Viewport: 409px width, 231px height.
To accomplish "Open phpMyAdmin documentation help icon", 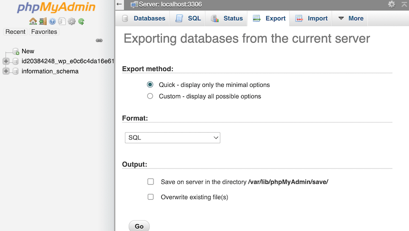I will coord(52,21).
